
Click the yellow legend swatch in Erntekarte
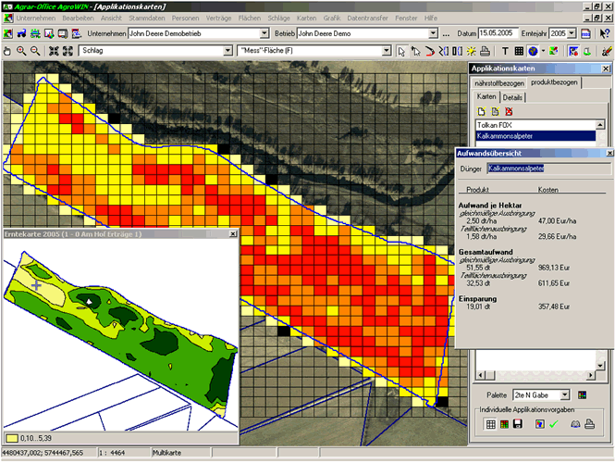tap(13, 436)
